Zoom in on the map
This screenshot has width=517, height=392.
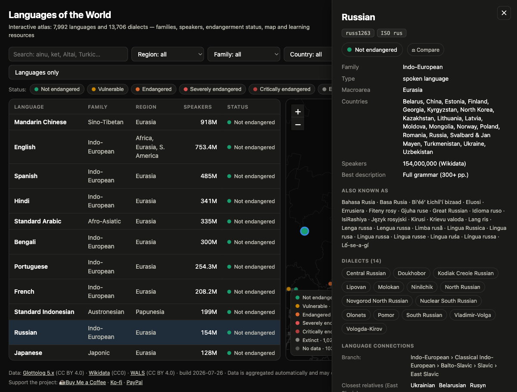(298, 112)
